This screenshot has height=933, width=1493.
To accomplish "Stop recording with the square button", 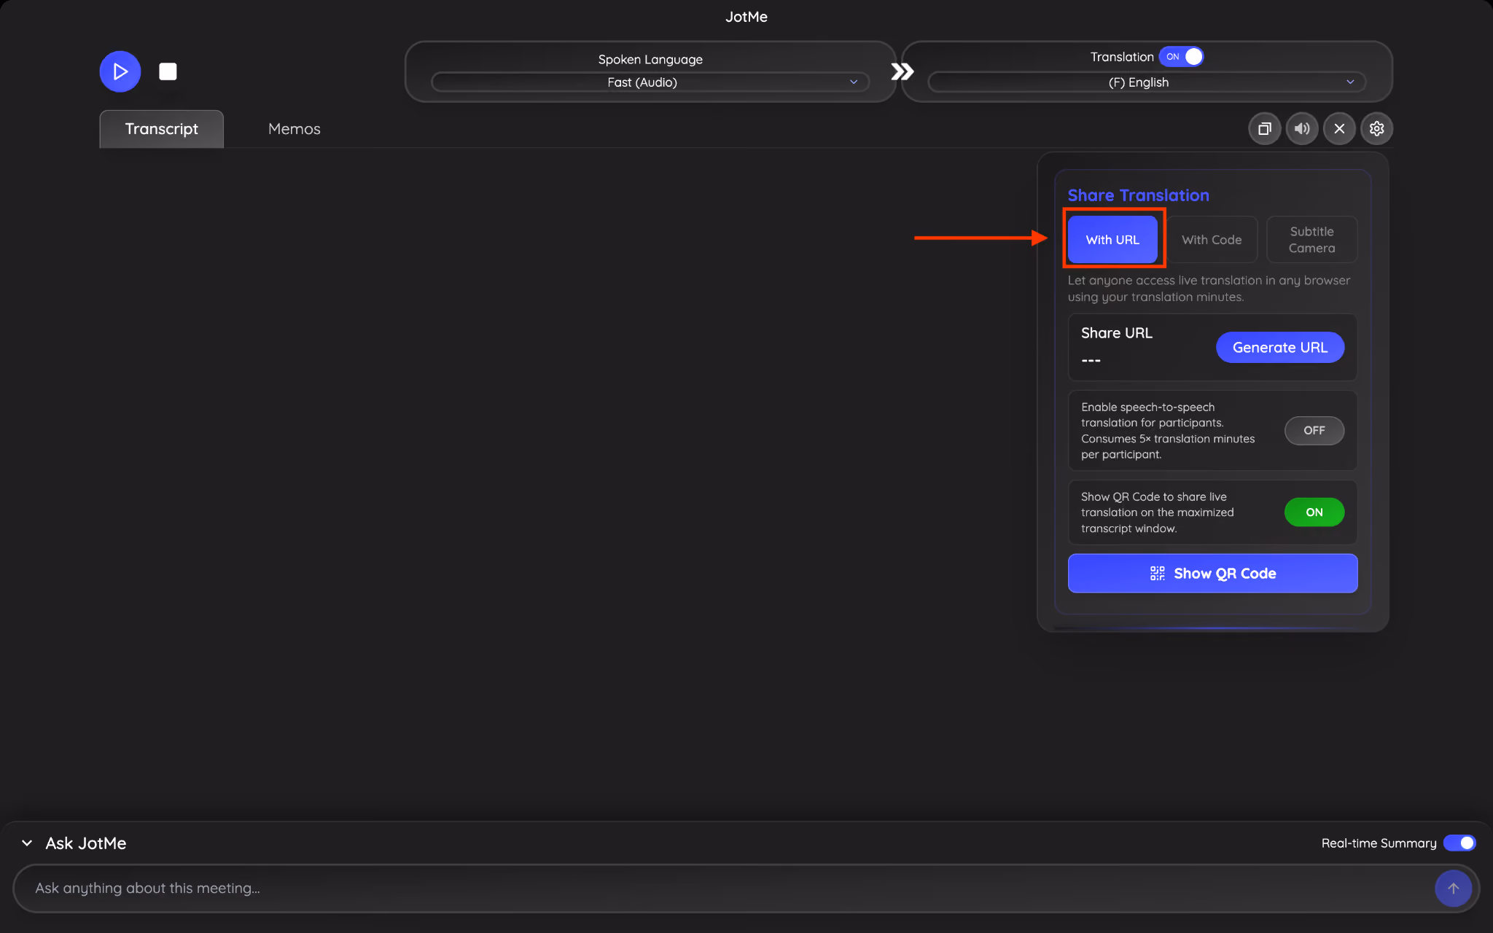I will 168,71.
